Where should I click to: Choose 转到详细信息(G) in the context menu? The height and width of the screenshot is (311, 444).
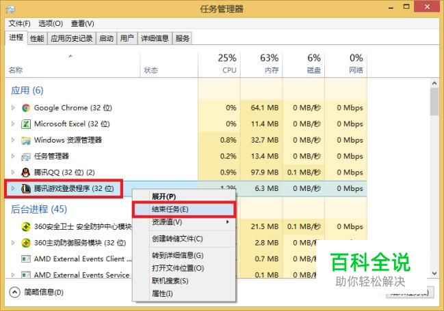click(184, 255)
